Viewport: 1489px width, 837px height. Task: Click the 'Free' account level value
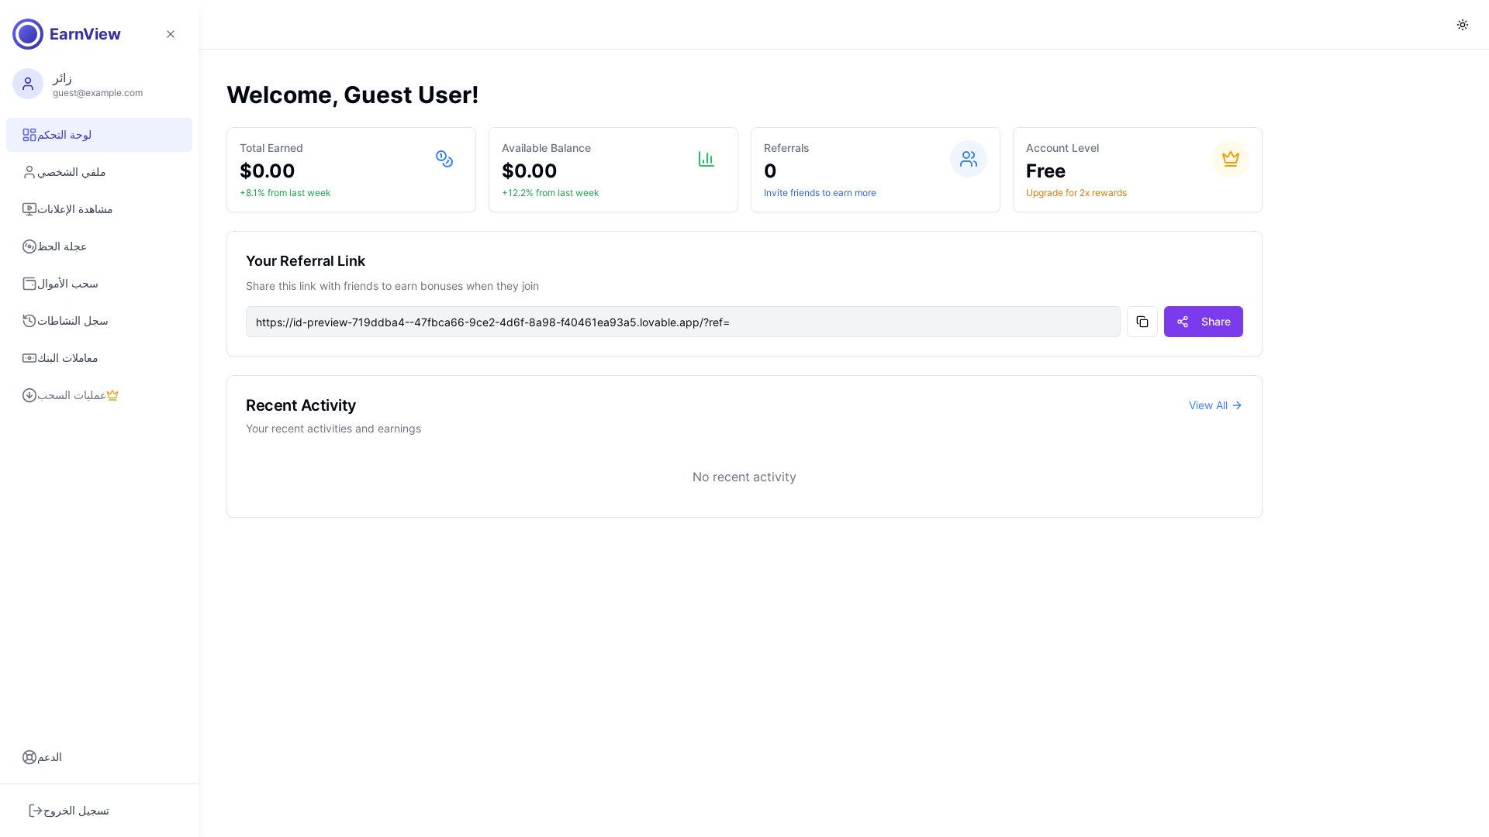click(x=1045, y=170)
